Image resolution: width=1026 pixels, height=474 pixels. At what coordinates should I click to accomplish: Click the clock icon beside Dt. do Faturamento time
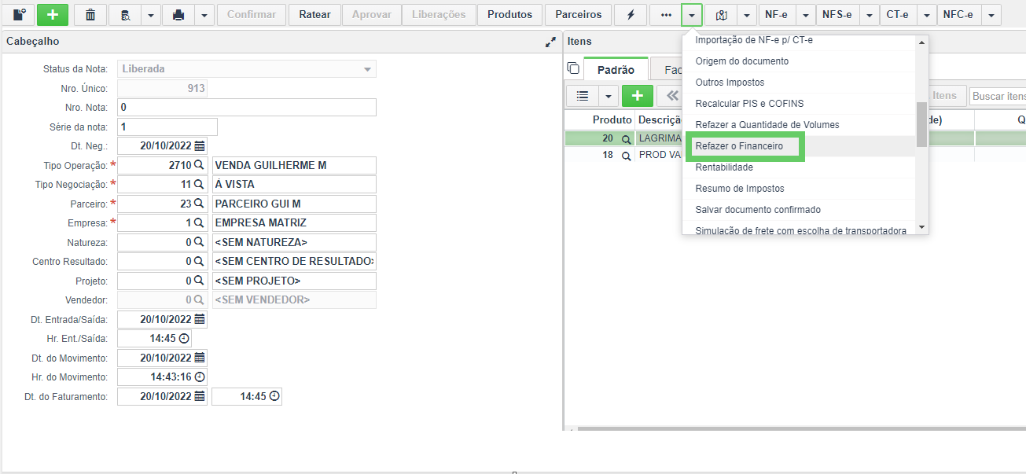point(274,397)
